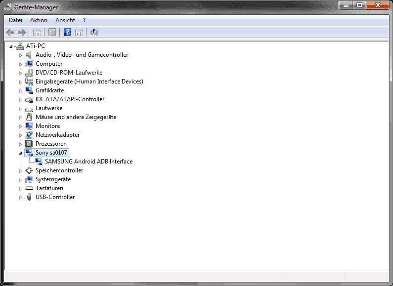This screenshot has height=286, width=393.
Task: Click the speaker icon for Audio controllers
Action: (x=29, y=55)
